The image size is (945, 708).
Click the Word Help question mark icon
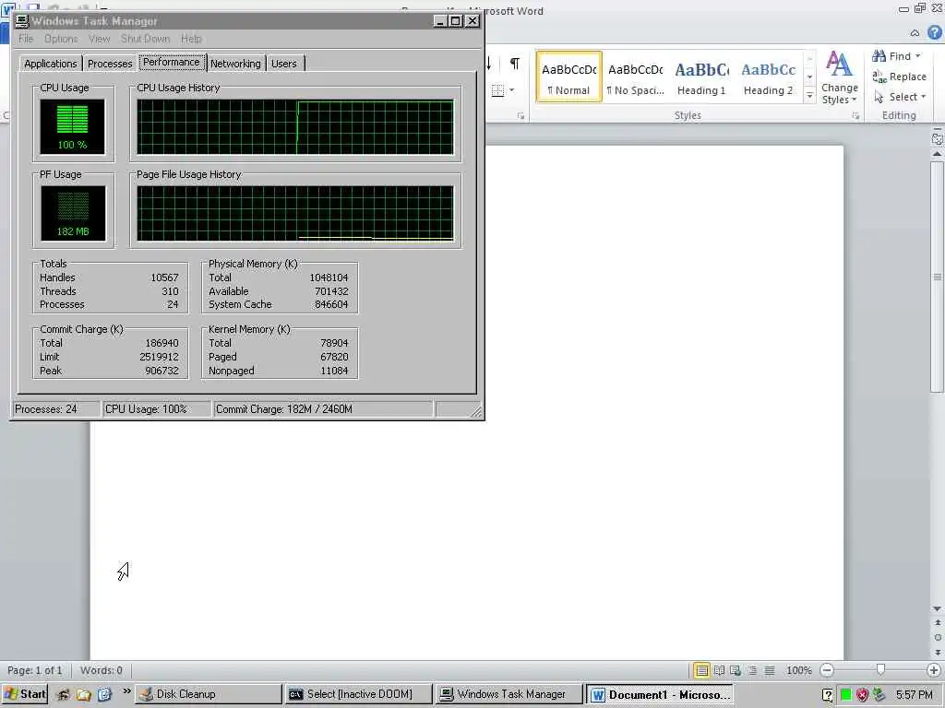934,32
